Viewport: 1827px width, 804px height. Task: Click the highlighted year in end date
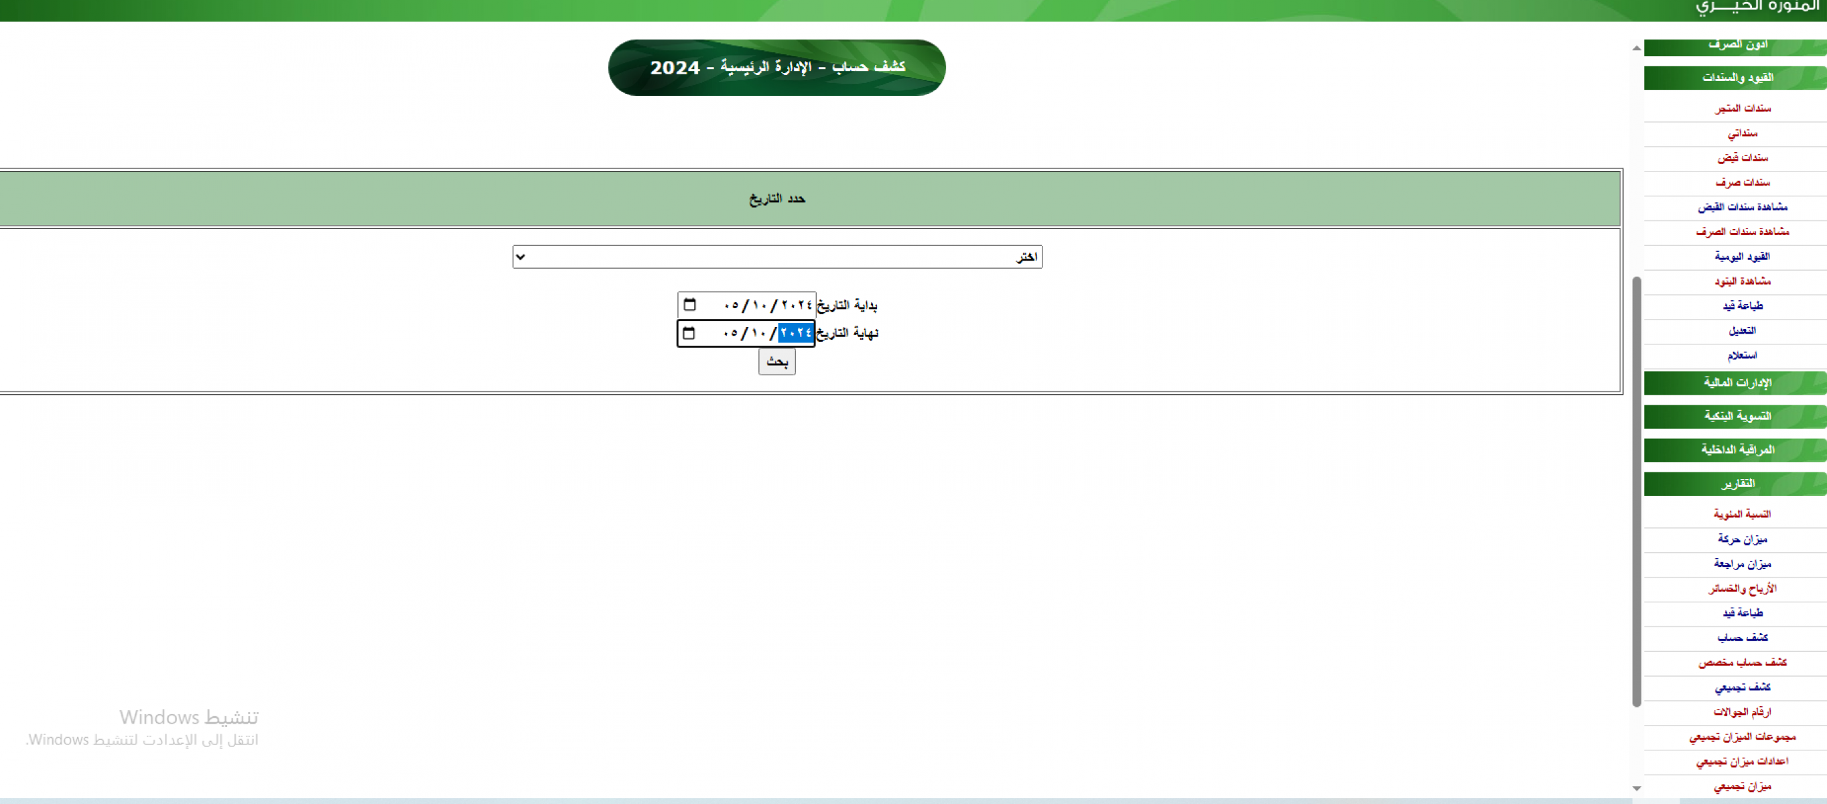[795, 333]
